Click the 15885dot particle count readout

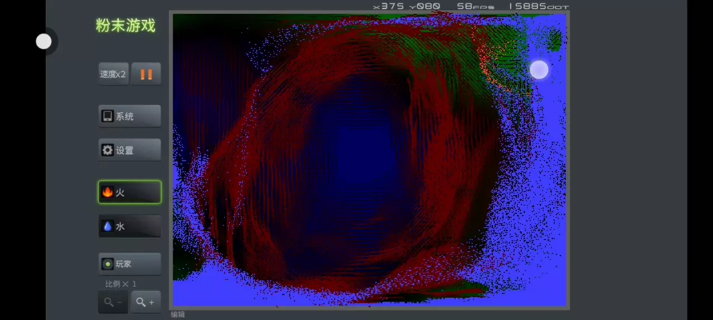539,7
